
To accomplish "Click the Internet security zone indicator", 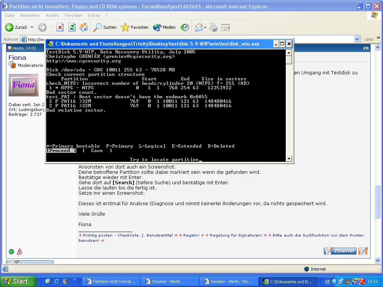I will pyautogui.click(x=315, y=269).
